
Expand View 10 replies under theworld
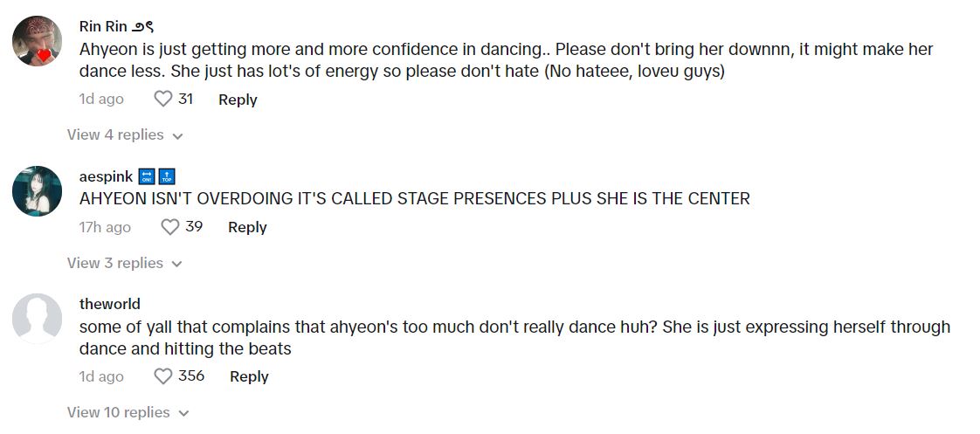(128, 412)
